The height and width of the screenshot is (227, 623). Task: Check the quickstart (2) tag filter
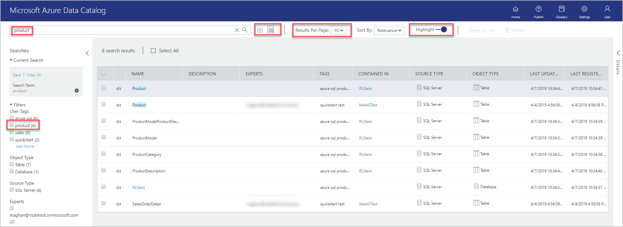[x=12, y=139]
